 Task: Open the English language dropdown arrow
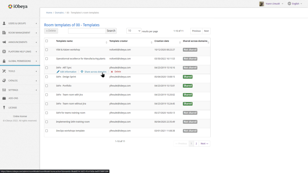(301, 4)
